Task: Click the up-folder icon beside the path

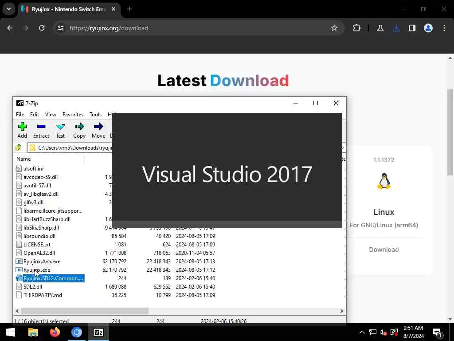Action: coord(19,147)
